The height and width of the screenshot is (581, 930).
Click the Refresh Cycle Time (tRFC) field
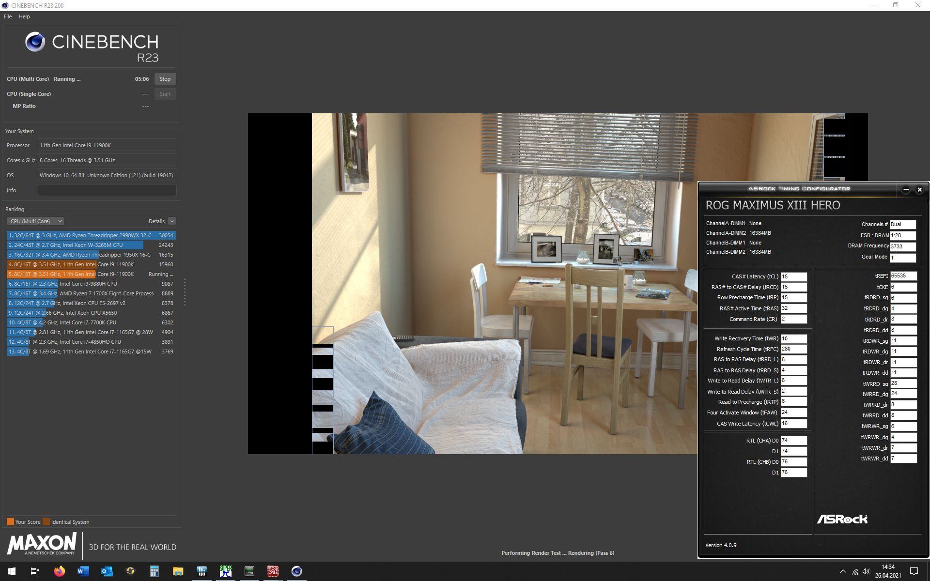[x=794, y=349]
